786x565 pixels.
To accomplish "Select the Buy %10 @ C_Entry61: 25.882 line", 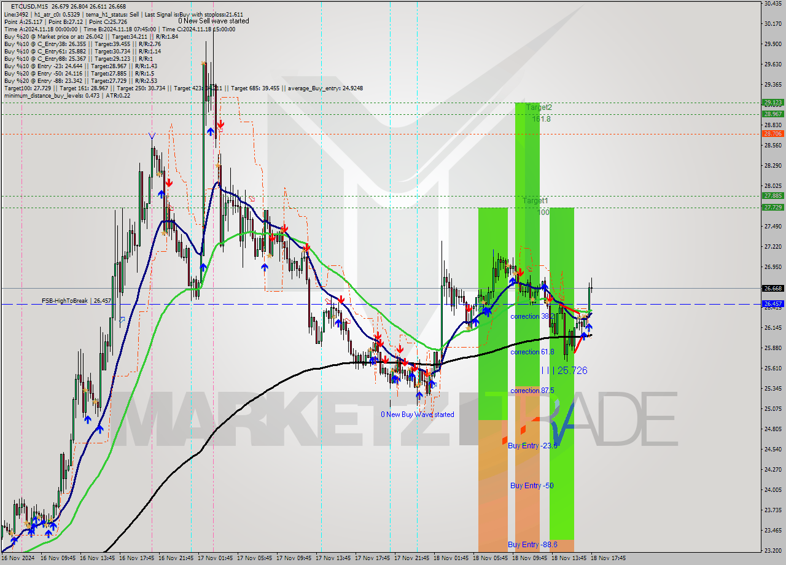I will click(x=82, y=51).
